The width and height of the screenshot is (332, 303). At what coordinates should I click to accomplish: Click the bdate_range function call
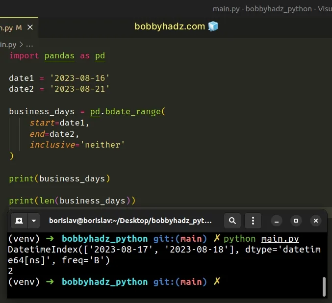(x=131, y=111)
